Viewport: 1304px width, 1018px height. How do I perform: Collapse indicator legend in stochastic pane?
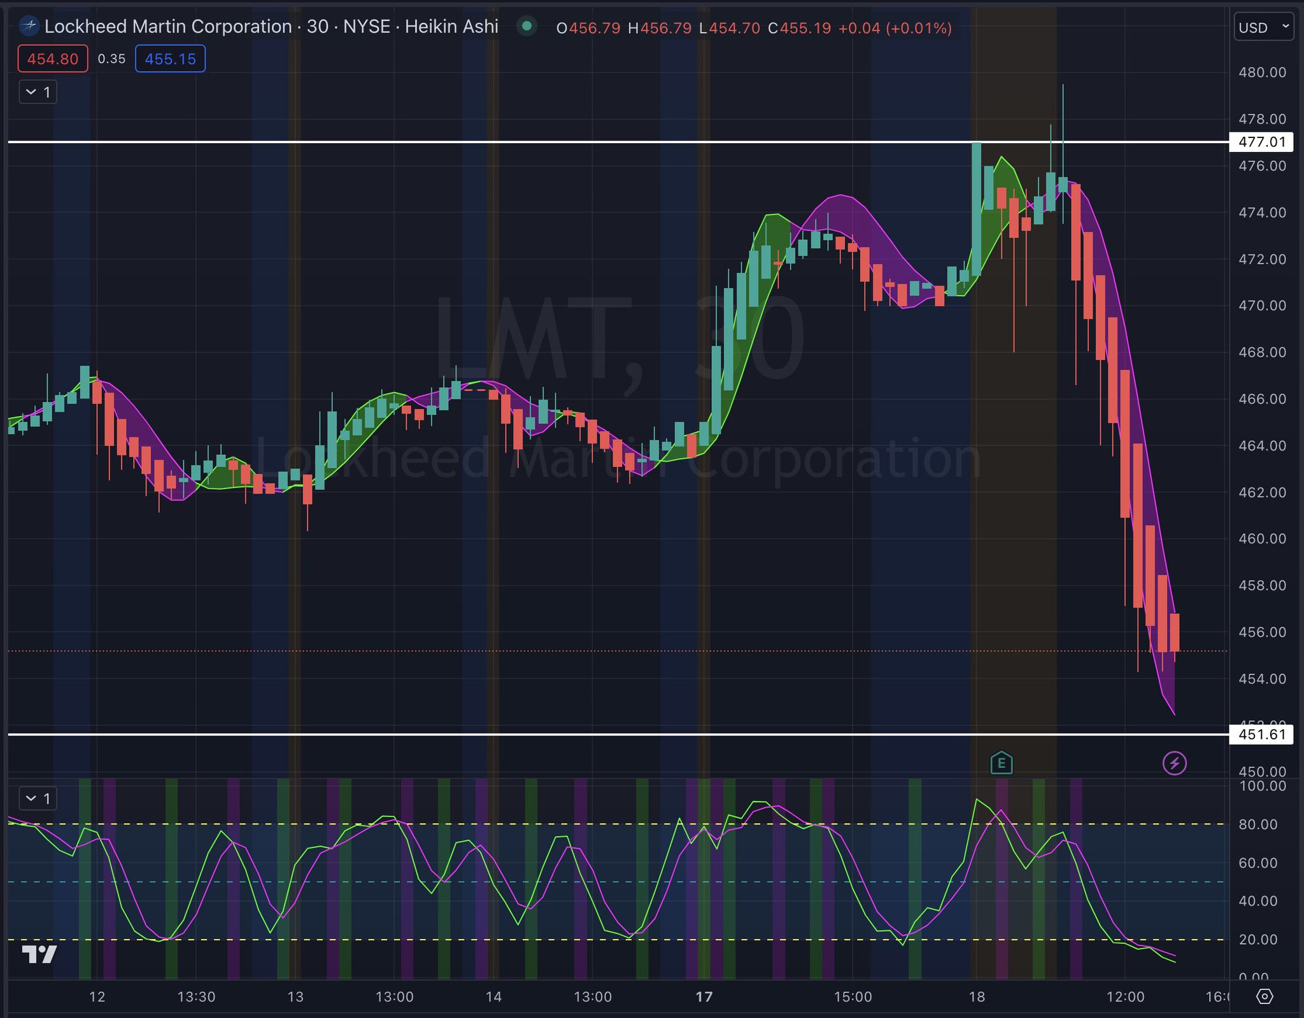click(x=38, y=798)
